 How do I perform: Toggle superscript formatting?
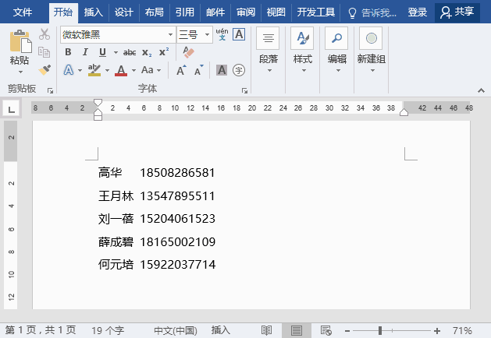click(164, 52)
